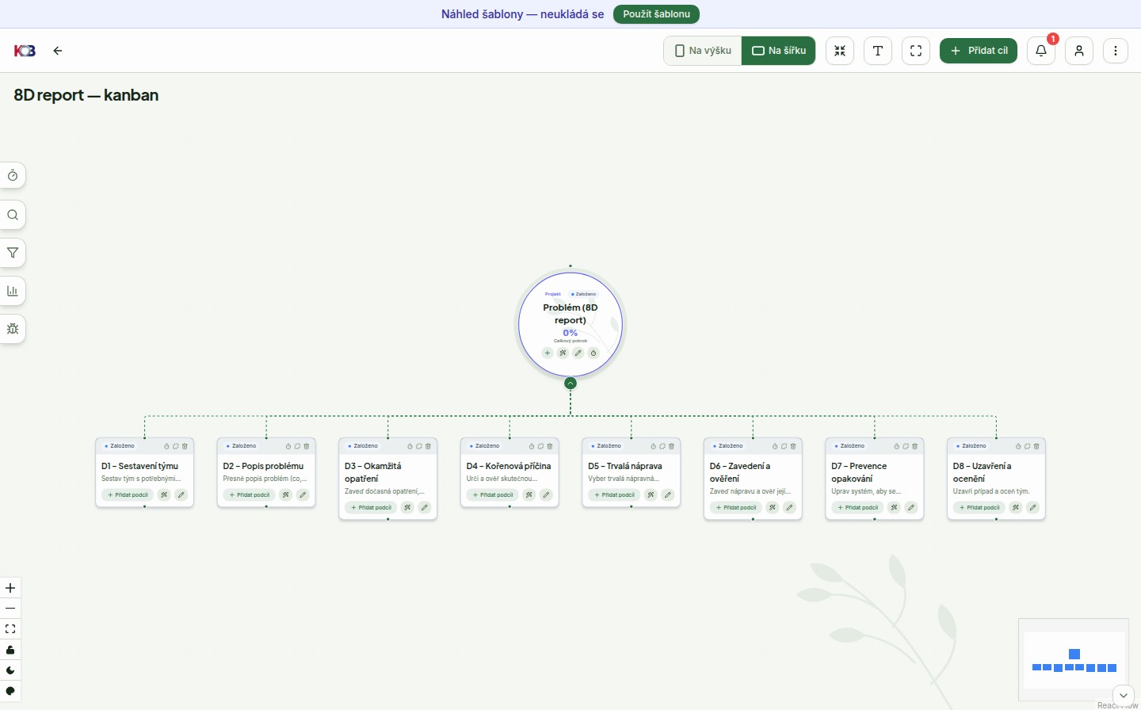This screenshot has width=1141, height=710.
Task: Select the 'D6 – Zavedení a ověření' card title
Action: [x=740, y=472]
